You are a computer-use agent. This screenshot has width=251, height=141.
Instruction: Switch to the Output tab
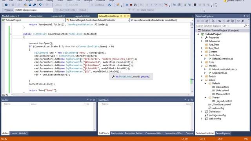coord(189,133)
